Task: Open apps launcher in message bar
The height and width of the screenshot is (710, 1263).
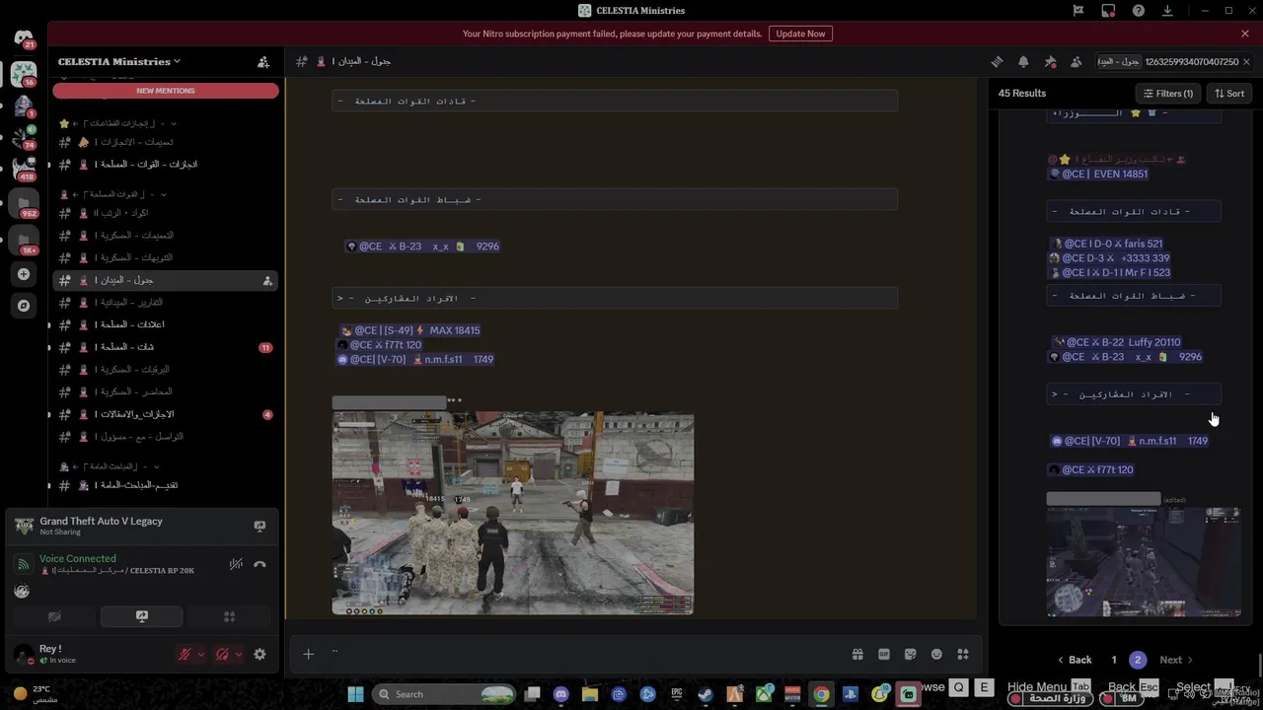Action: (963, 654)
